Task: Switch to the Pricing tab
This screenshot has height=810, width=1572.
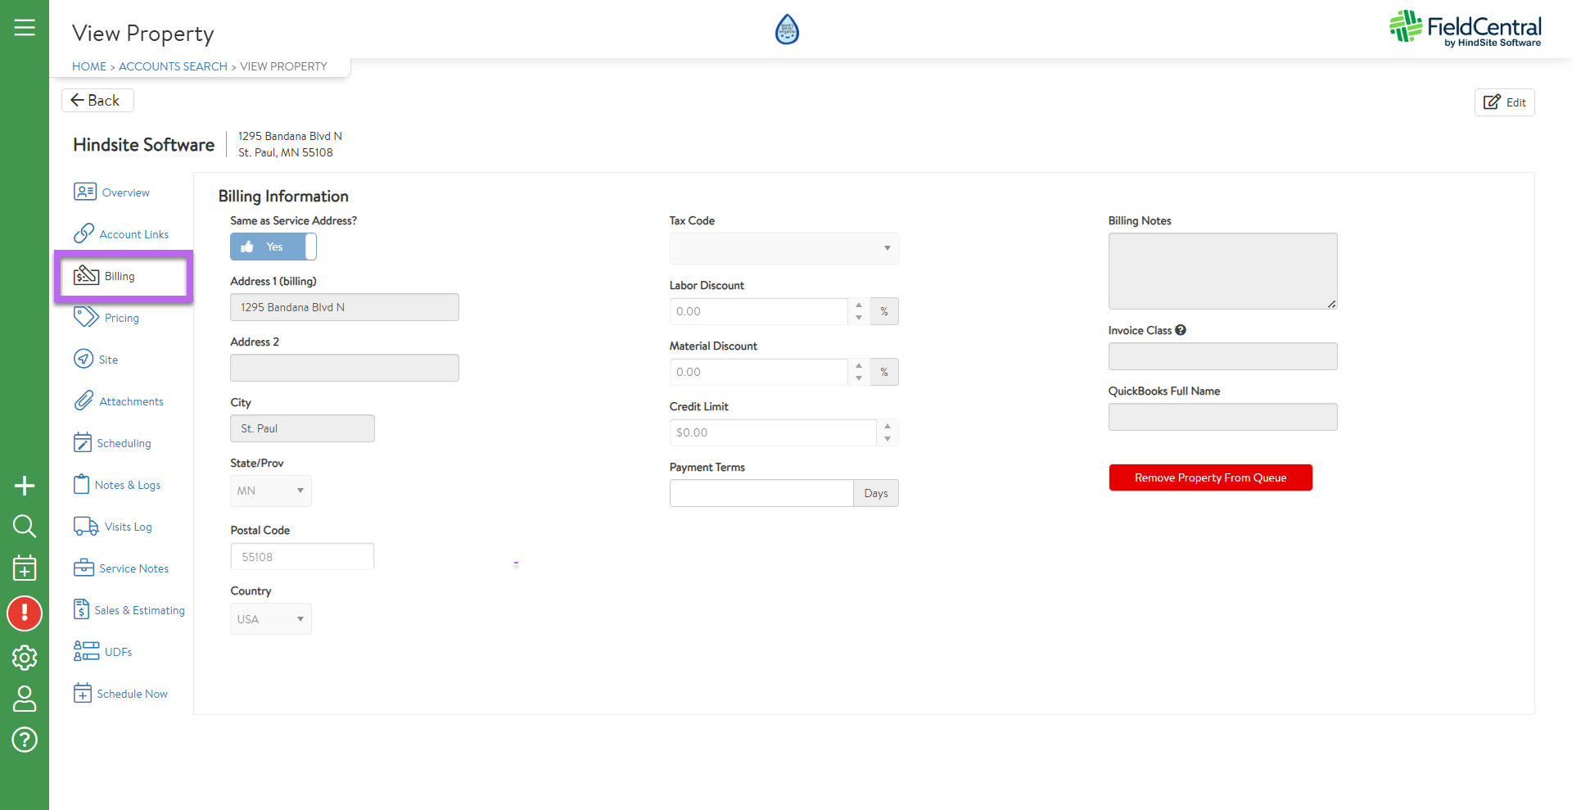Action: pos(121,318)
